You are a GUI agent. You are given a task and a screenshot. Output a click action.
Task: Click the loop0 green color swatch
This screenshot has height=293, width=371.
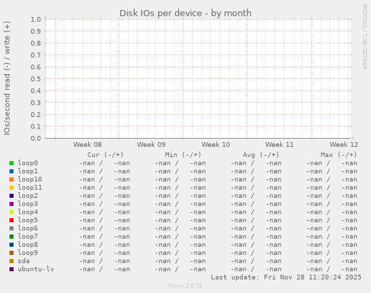[x=12, y=163]
